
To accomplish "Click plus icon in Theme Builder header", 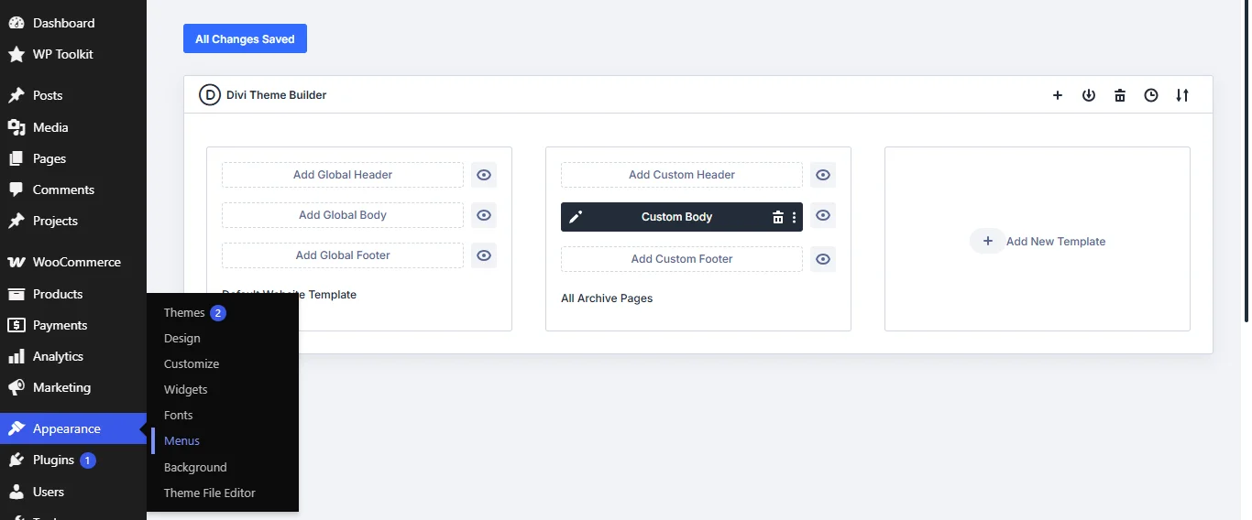I will 1058,95.
